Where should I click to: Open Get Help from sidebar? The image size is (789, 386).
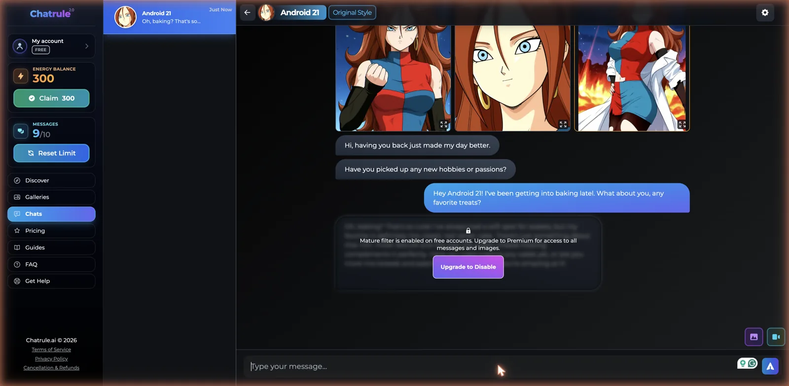coord(51,281)
